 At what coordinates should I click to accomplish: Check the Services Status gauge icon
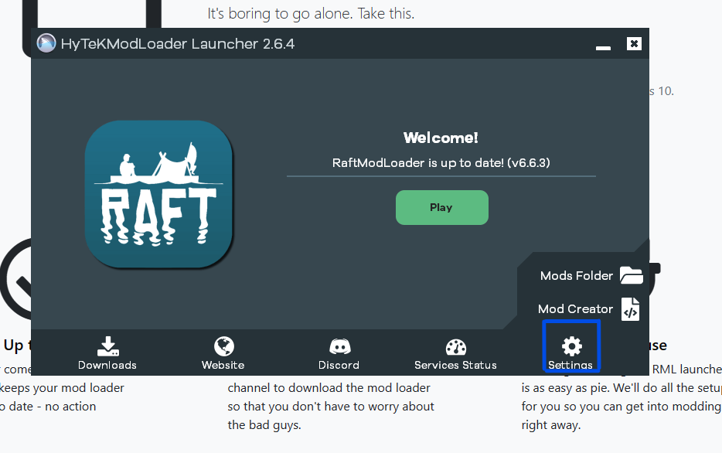pos(456,347)
